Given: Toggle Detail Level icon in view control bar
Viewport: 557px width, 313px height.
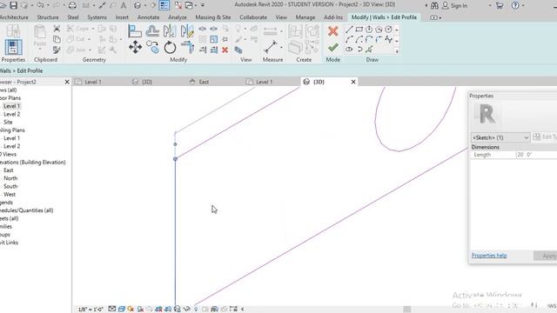Looking at the screenshot, I should pos(112,310).
